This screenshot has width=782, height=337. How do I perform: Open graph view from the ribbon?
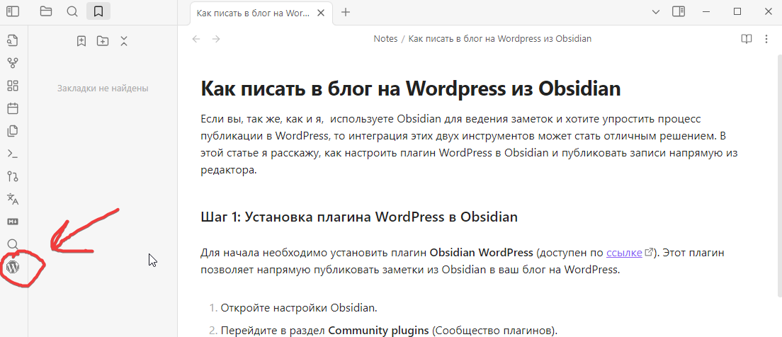tap(13, 63)
